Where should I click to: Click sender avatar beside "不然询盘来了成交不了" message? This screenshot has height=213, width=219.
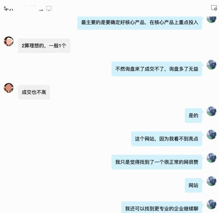click(211, 65)
